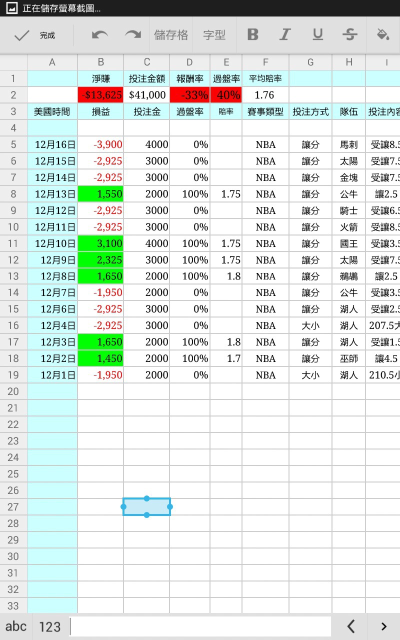Tap screenshot saving notification icon
The width and height of the screenshot is (400, 640).
coord(11,8)
